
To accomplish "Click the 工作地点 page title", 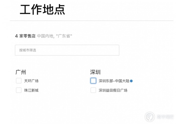I will [x=42, y=10].
